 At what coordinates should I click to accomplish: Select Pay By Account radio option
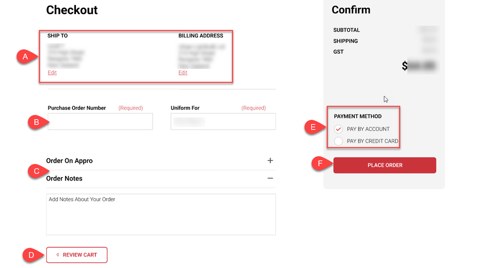click(339, 129)
